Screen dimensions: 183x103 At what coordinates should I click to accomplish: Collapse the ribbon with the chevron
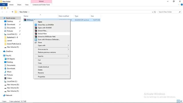pos(179,5)
